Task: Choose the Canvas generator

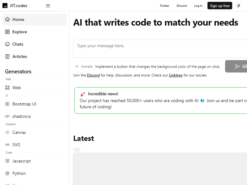Action: tap(35, 133)
